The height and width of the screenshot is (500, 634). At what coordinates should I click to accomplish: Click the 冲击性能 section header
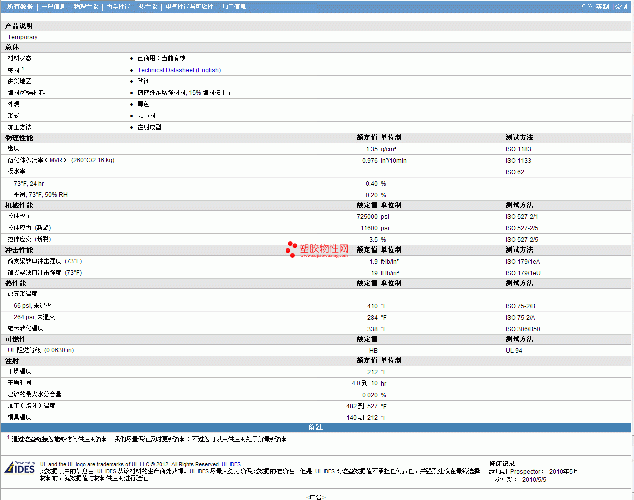tap(19, 250)
